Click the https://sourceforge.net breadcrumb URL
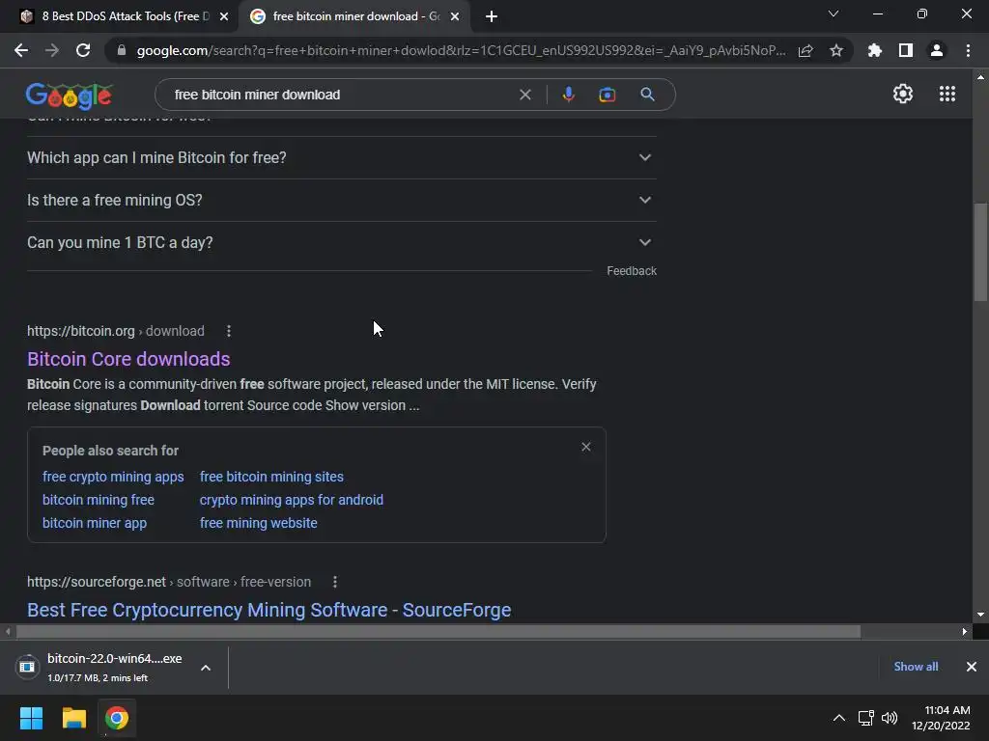This screenshot has height=741, width=989. [x=97, y=582]
